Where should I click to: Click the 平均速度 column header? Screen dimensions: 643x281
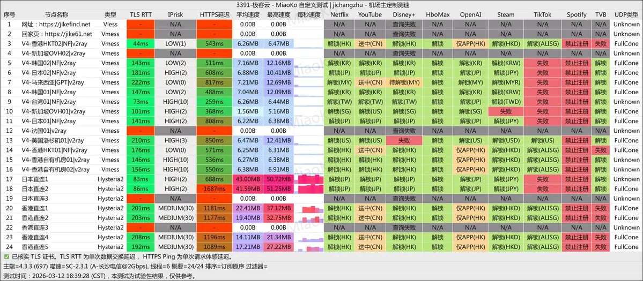point(247,15)
